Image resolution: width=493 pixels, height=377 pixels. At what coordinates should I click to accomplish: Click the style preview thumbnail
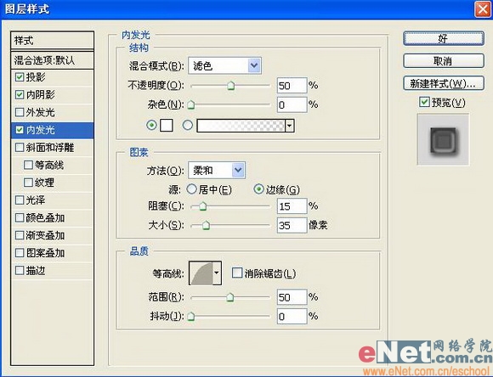point(443,140)
